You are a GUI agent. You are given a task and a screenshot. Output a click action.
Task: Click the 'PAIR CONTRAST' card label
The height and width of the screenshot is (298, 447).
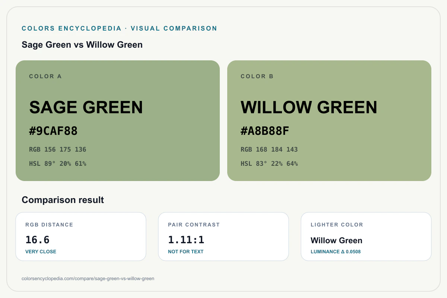[x=194, y=225]
